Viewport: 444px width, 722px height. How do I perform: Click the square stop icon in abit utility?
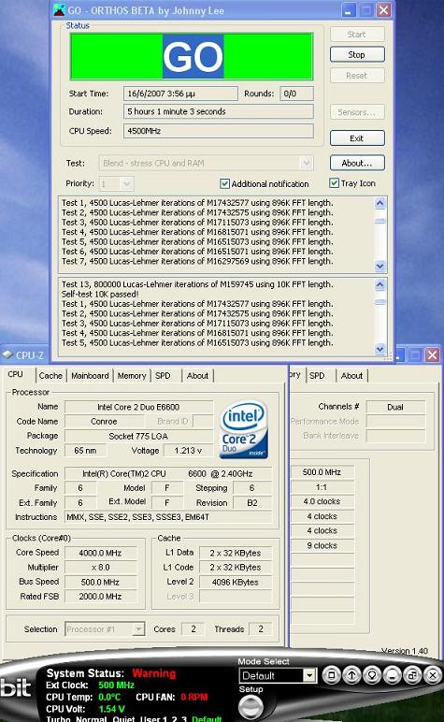click(331, 675)
